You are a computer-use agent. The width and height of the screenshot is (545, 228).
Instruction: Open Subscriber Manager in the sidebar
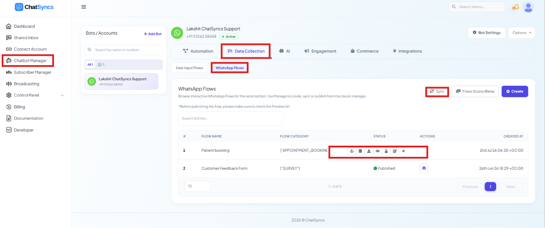point(32,72)
